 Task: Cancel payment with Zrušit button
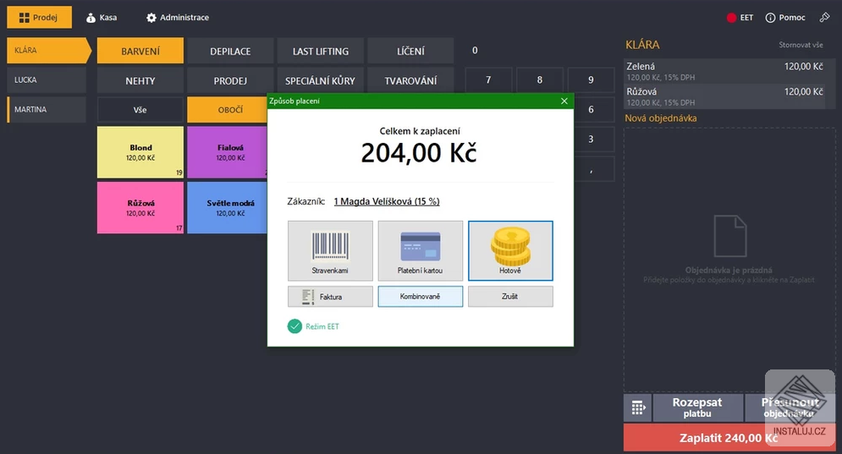pyautogui.click(x=510, y=296)
